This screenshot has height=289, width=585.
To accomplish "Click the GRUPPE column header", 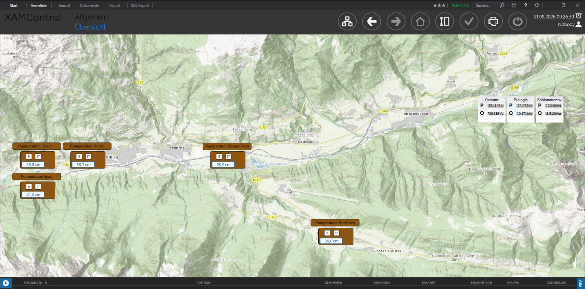I will tap(513, 283).
